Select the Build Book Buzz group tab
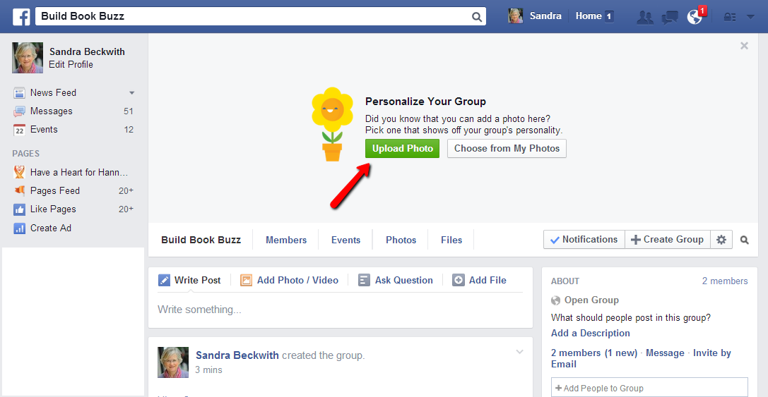Screen dimensions: 768x397 click(201, 240)
